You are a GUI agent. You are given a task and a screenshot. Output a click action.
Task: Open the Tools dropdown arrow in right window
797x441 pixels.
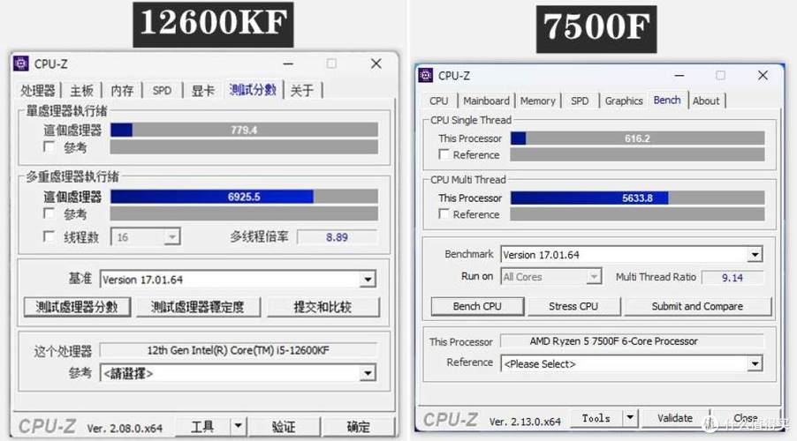[630, 418]
